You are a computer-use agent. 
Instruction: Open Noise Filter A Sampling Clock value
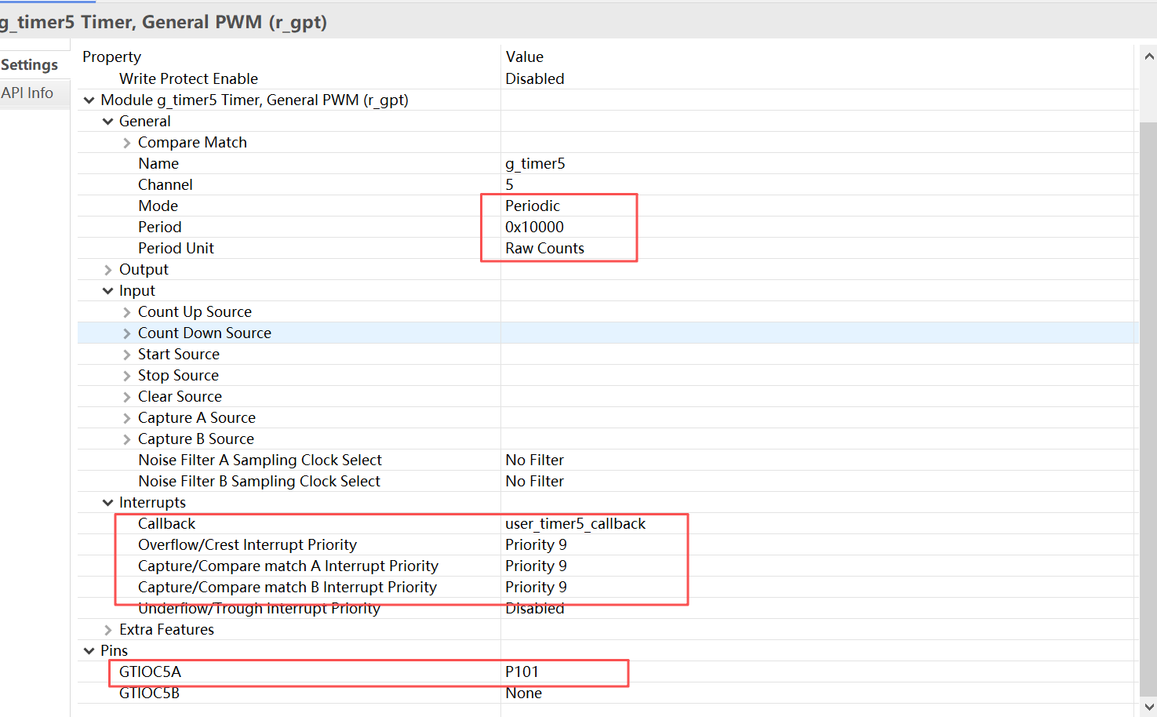(534, 460)
